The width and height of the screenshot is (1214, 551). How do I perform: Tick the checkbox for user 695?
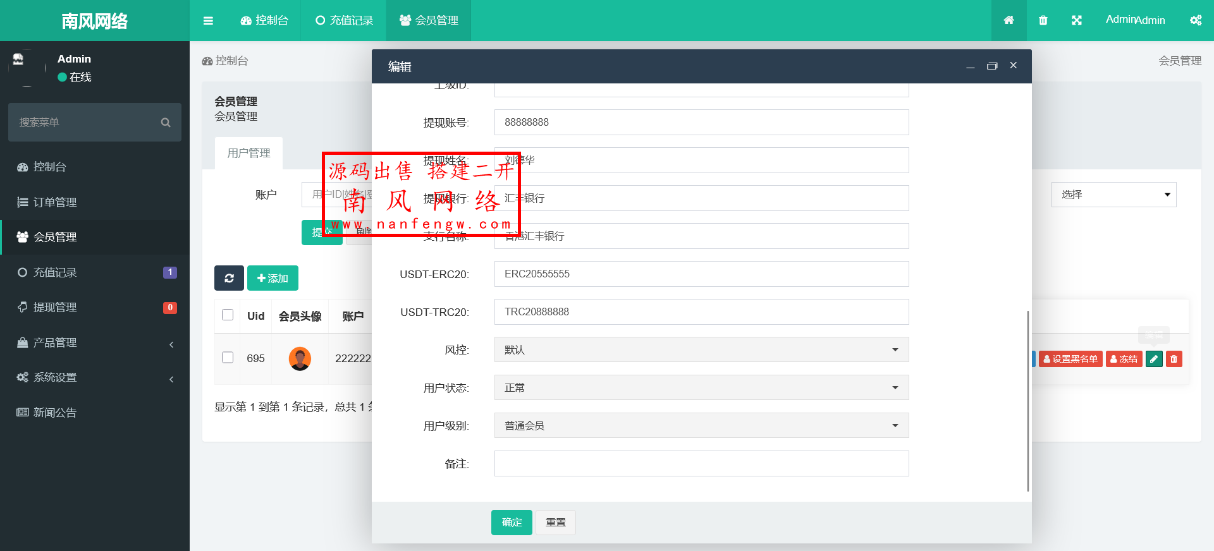tap(228, 357)
